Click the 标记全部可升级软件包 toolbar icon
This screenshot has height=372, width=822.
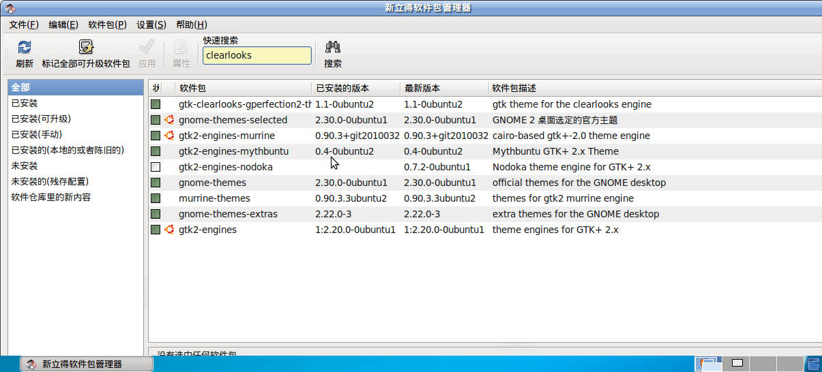click(86, 47)
